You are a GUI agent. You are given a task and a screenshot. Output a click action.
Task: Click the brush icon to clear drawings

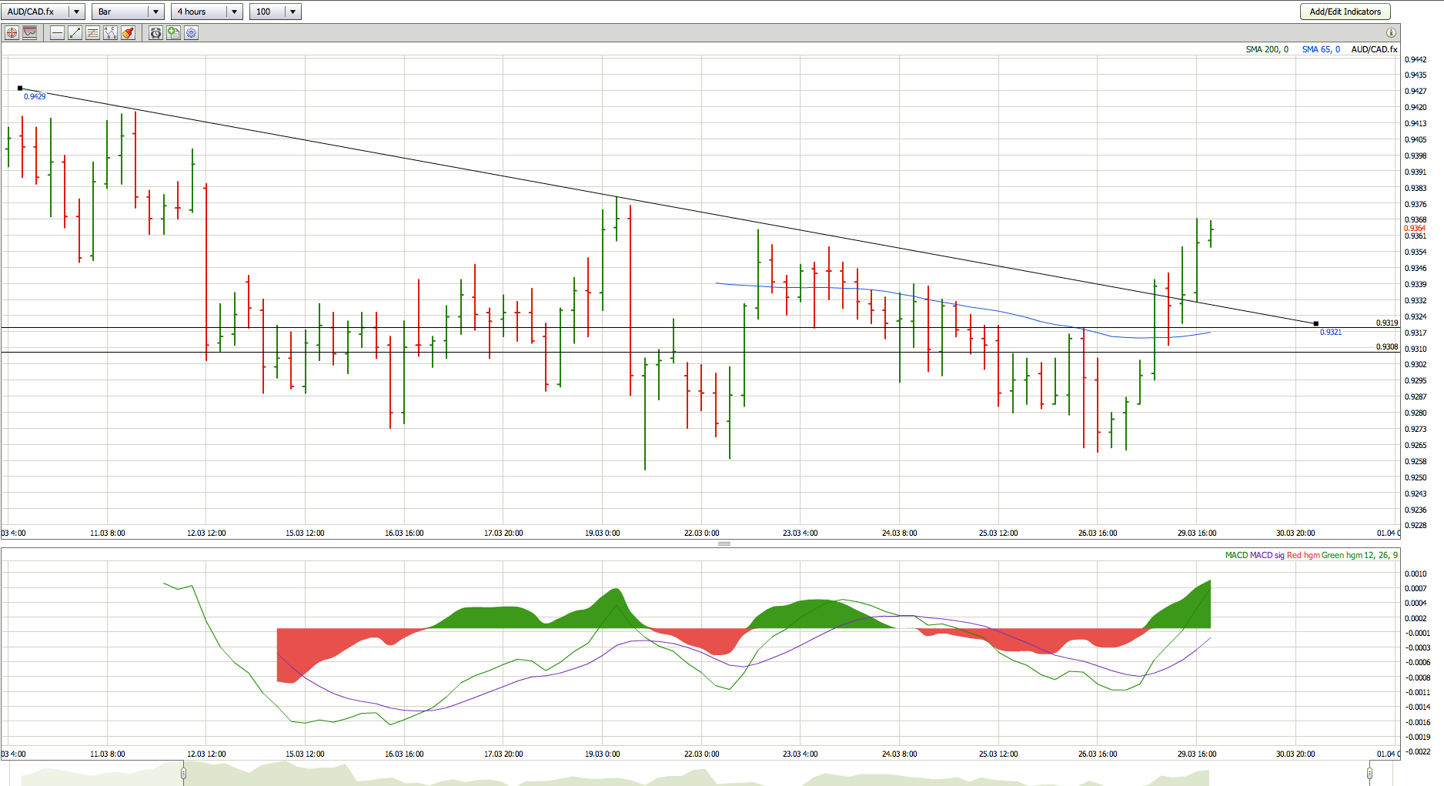tap(128, 33)
